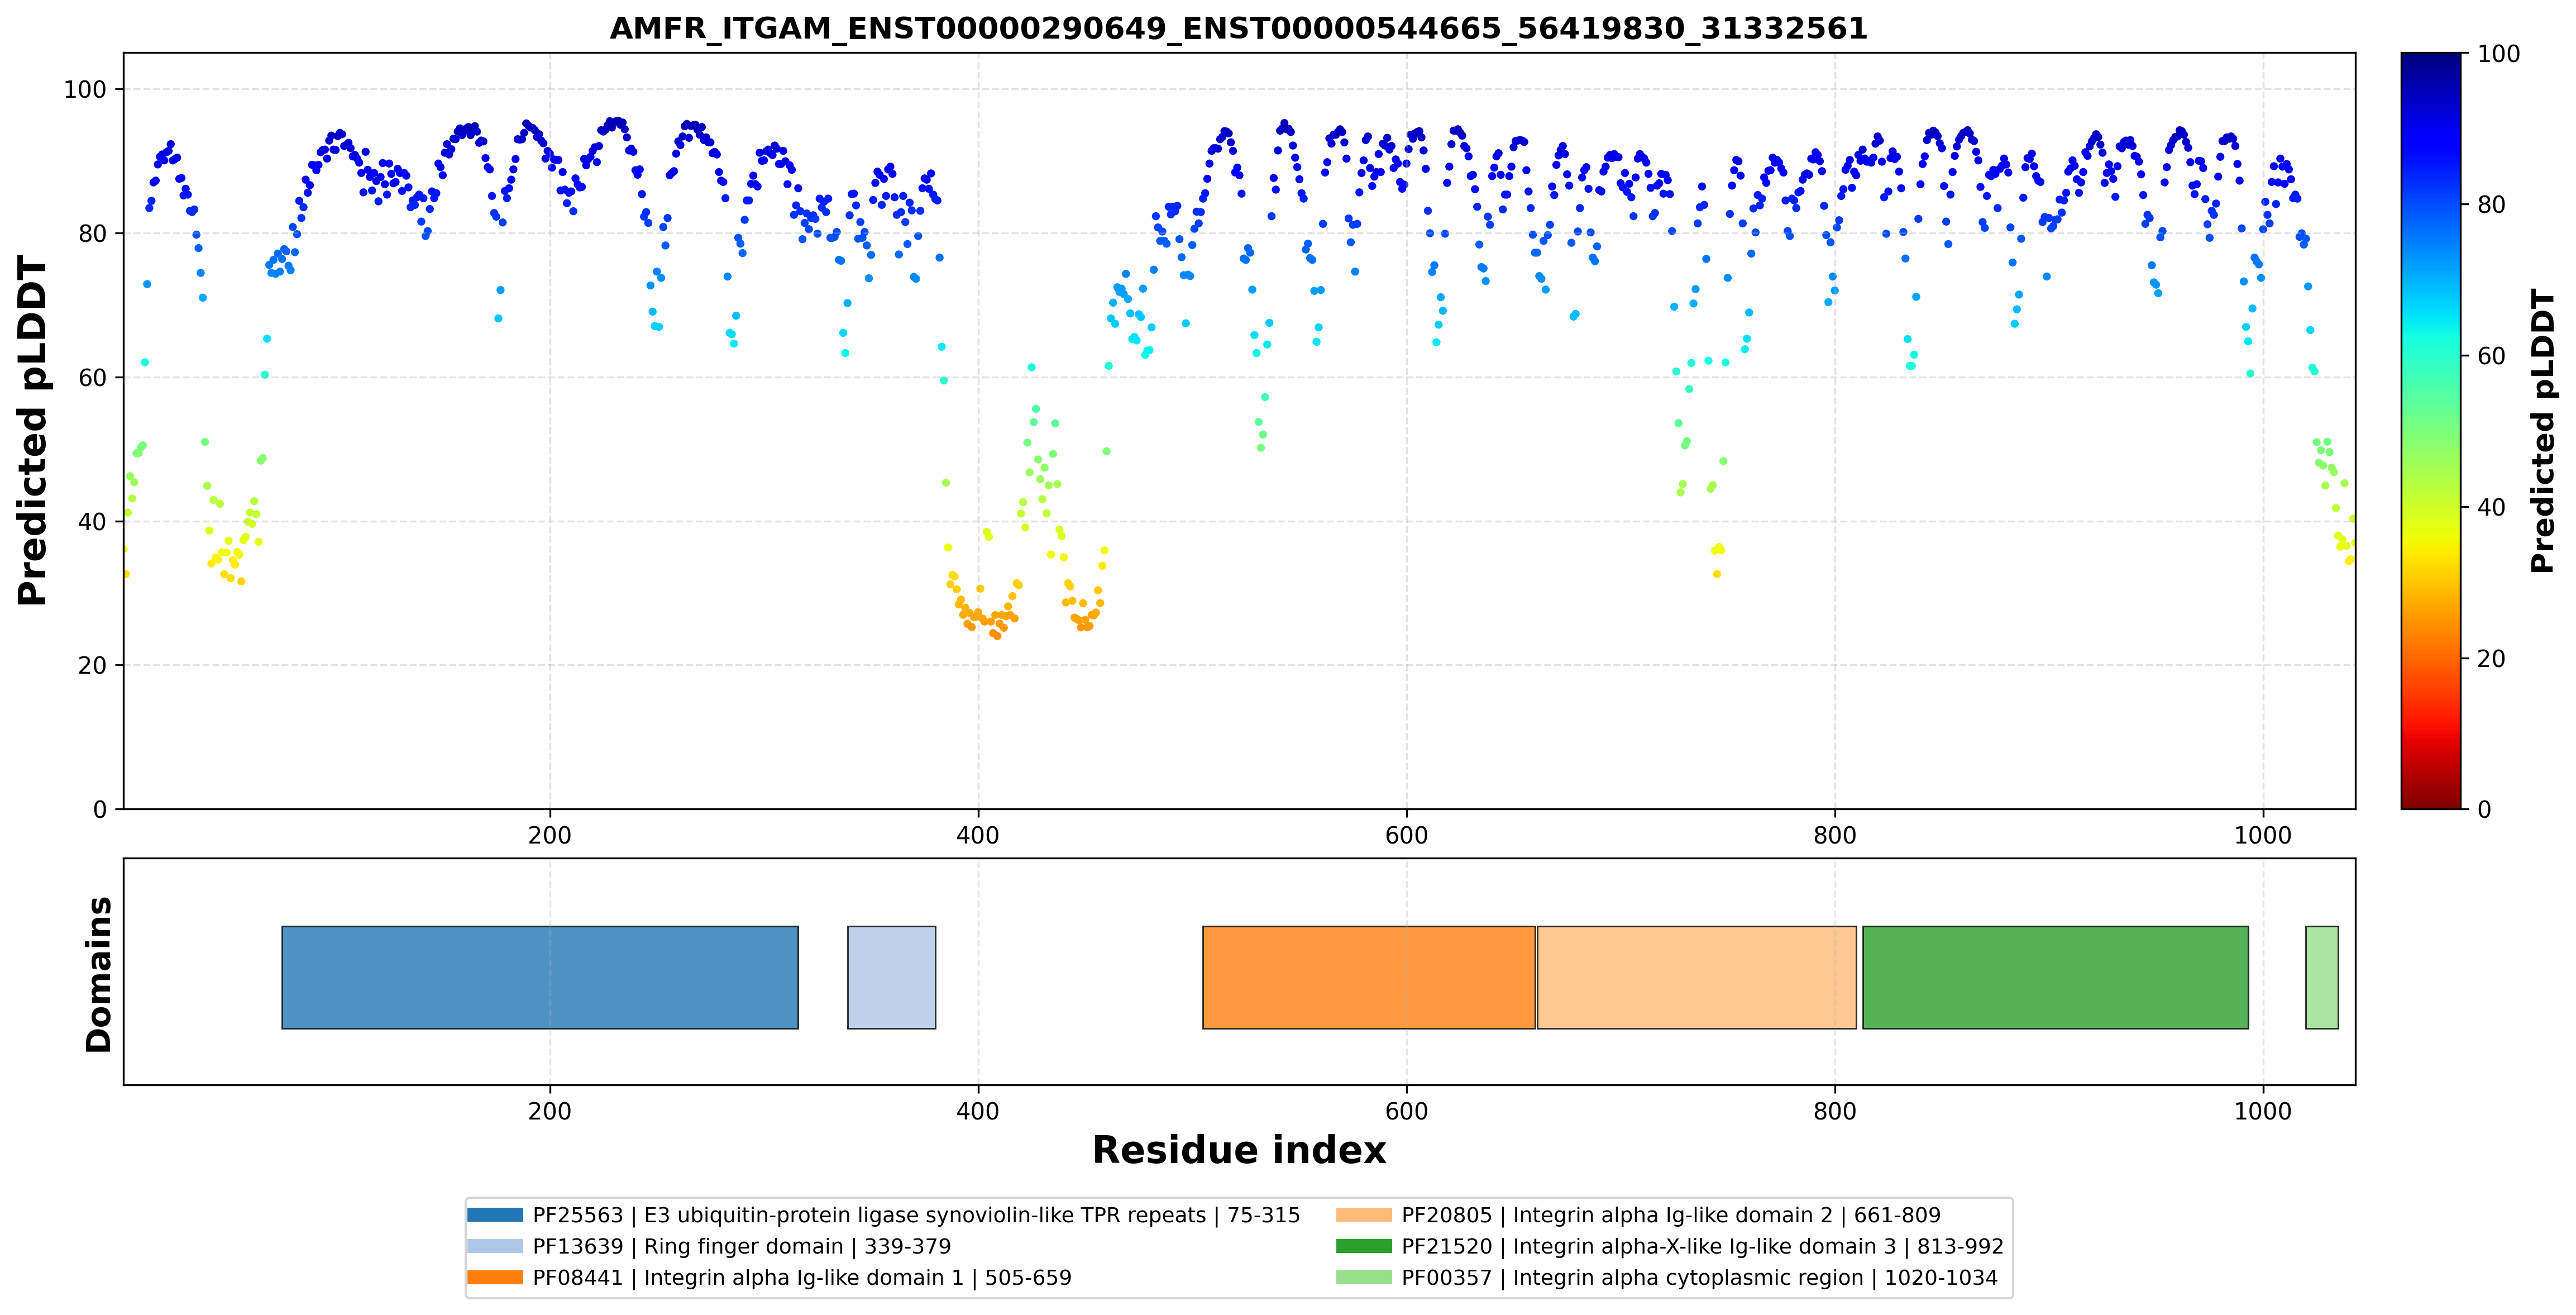Click the green Integrin alpha-X-like domain 3 bar
Image resolution: width=2576 pixels, height=1315 pixels.
(2056, 977)
